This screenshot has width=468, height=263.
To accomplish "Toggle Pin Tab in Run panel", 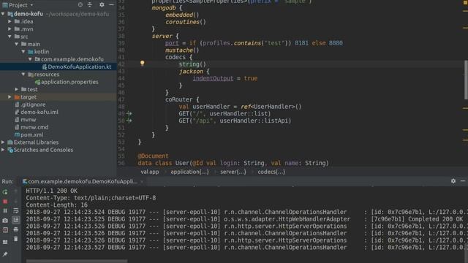I will [5, 254].
